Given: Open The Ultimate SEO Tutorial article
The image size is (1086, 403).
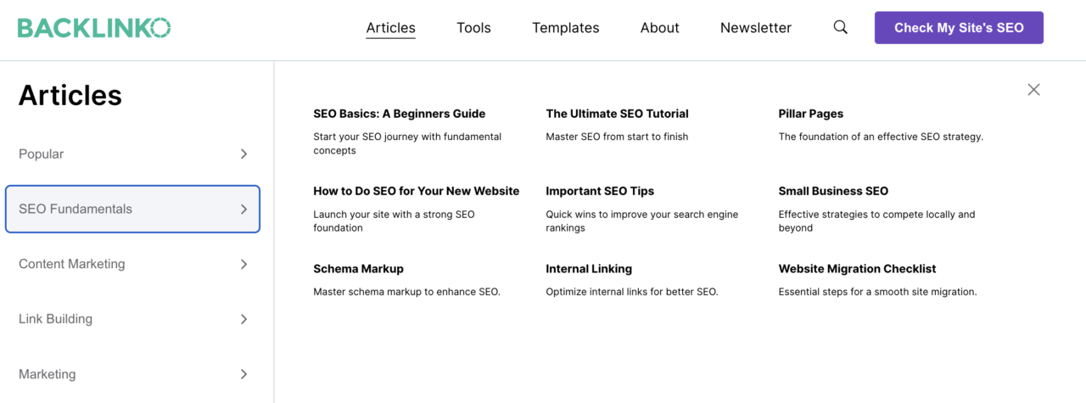Looking at the screenshot, I should 617,114.
